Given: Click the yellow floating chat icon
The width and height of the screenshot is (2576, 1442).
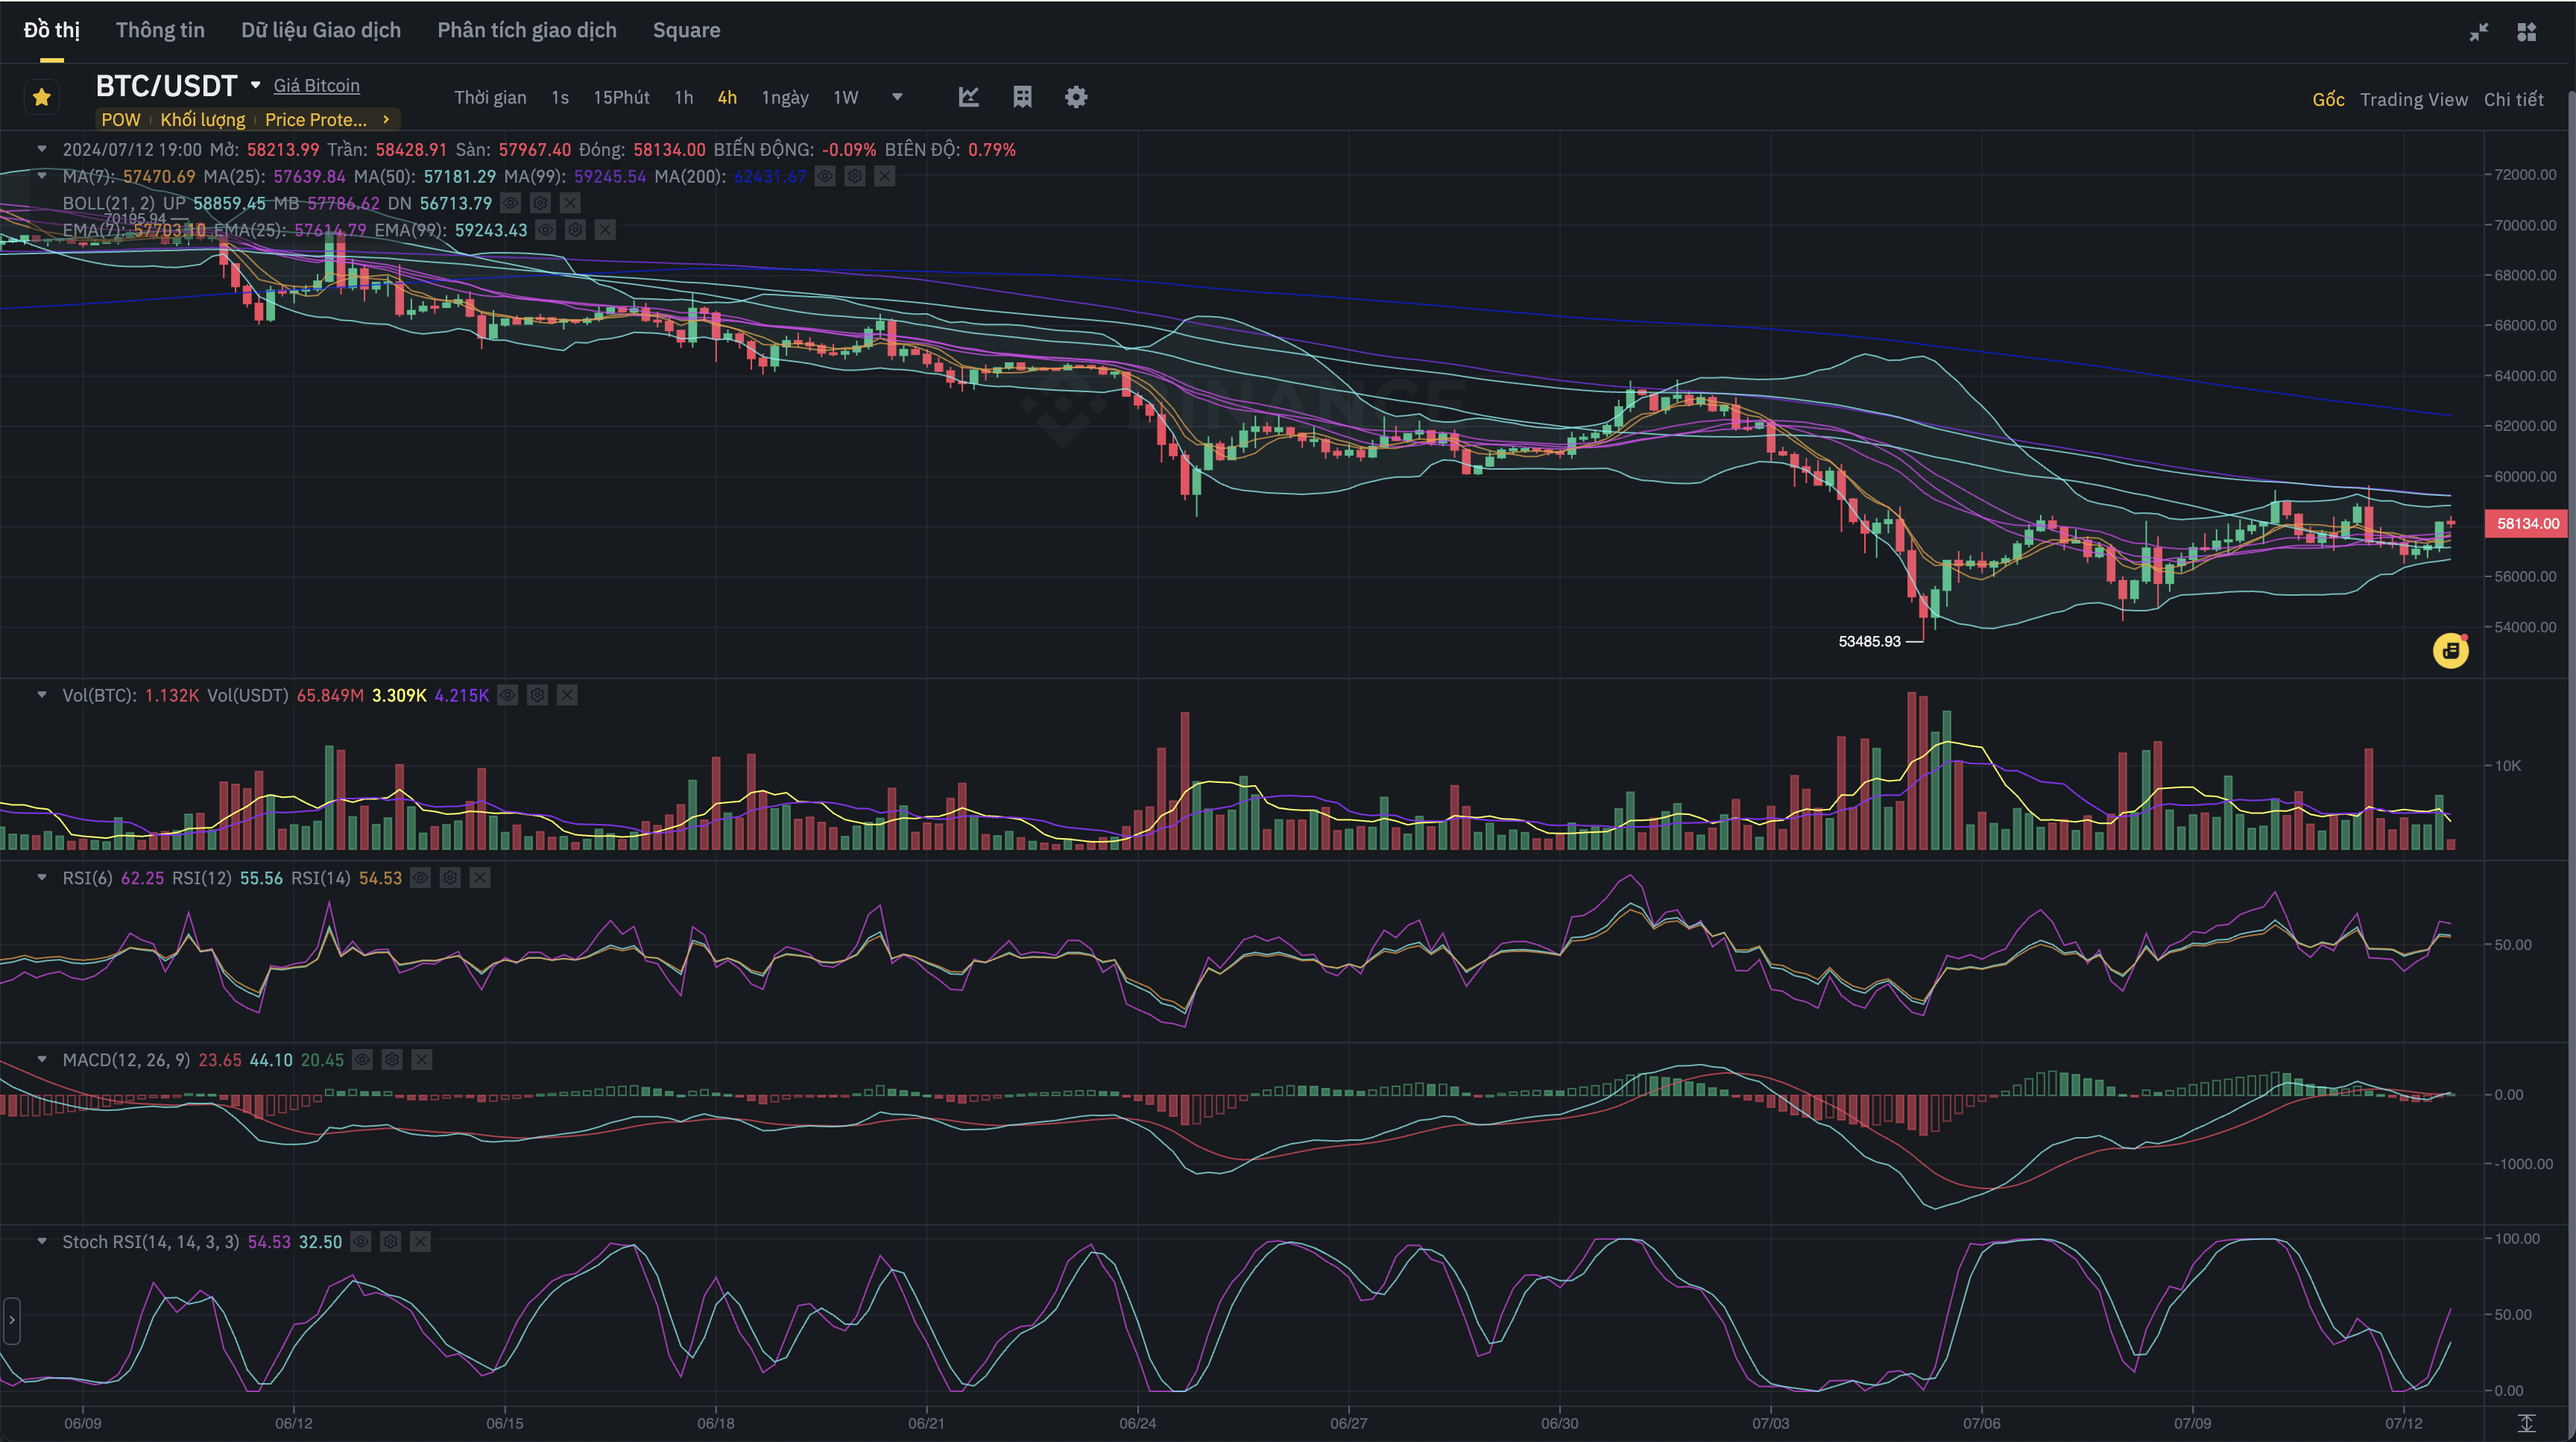Looking at the screenshot, I should click(x=2450, y=651).
